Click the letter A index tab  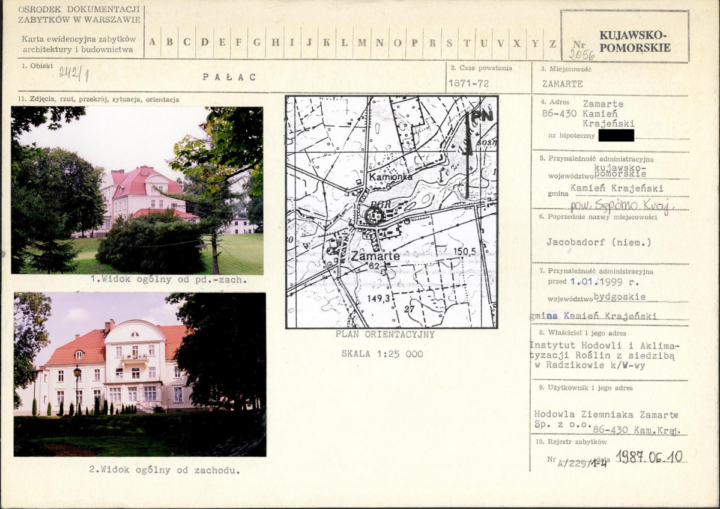coord(153,42)
